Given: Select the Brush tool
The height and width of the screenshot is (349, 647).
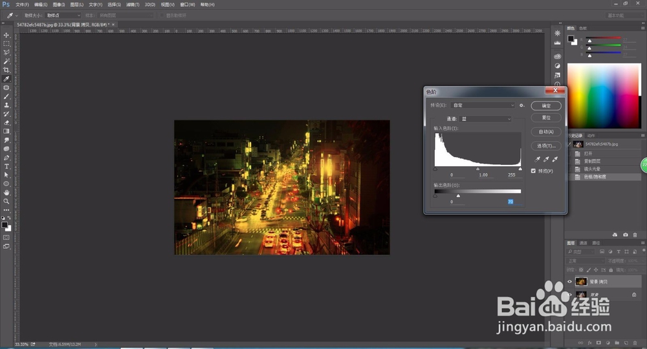Looking at the screenshot, I should coord(6,96).
